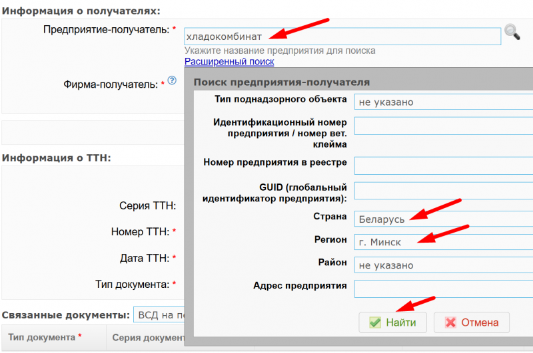Expand the Район dropdown

444,265
